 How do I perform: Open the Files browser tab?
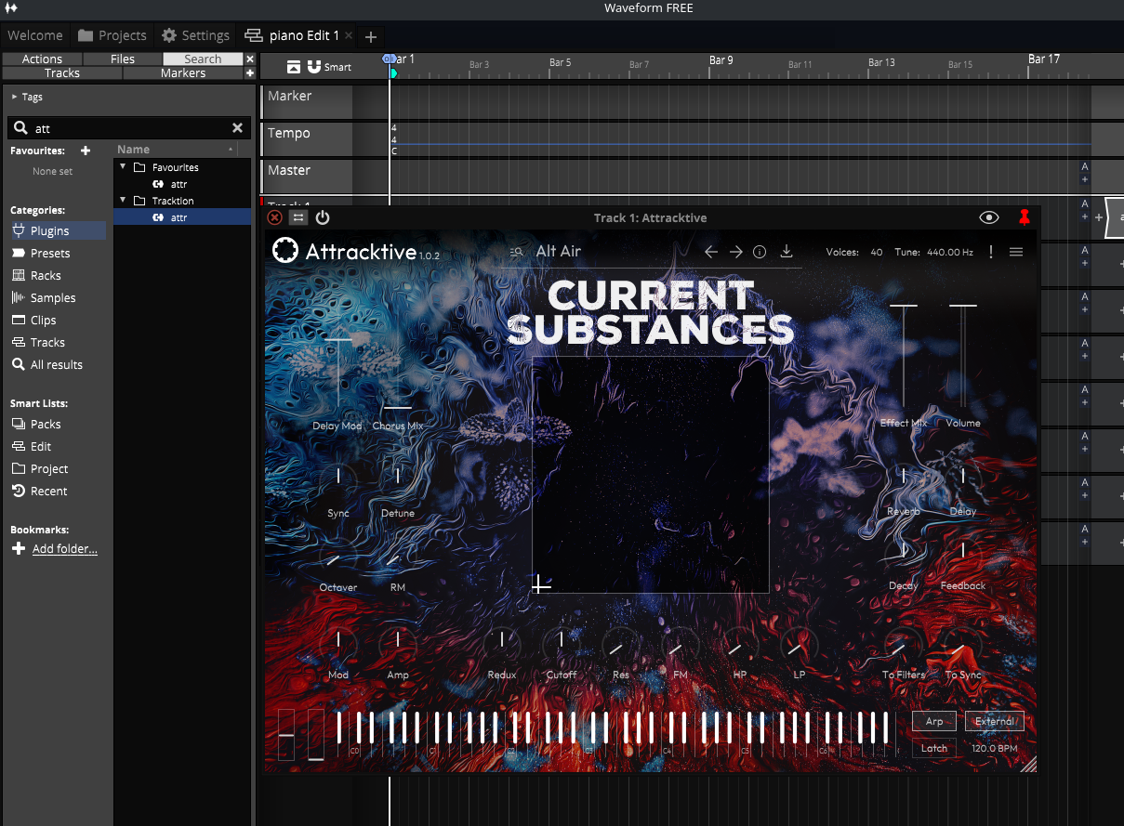(x=123, y=59)
